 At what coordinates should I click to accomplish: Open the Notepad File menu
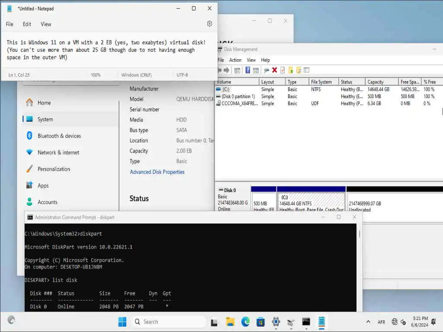pyautogui.click(x=10, y=24)
